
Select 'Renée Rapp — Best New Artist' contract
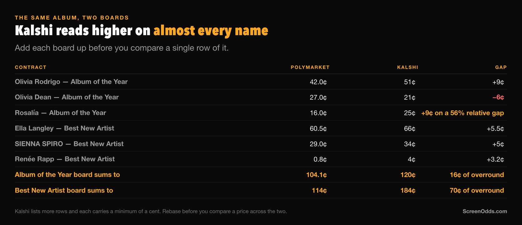[65, 159]
